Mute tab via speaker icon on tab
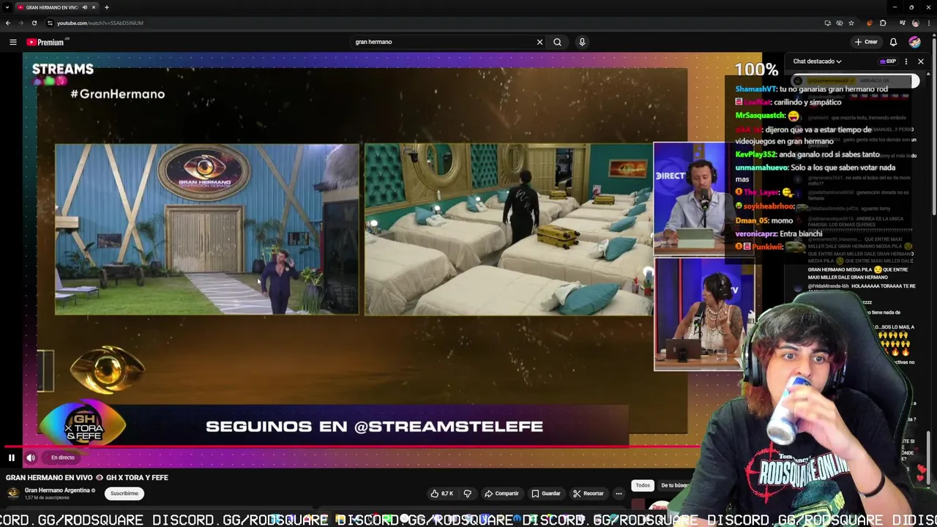937x527 pixels. click(84, 7)
